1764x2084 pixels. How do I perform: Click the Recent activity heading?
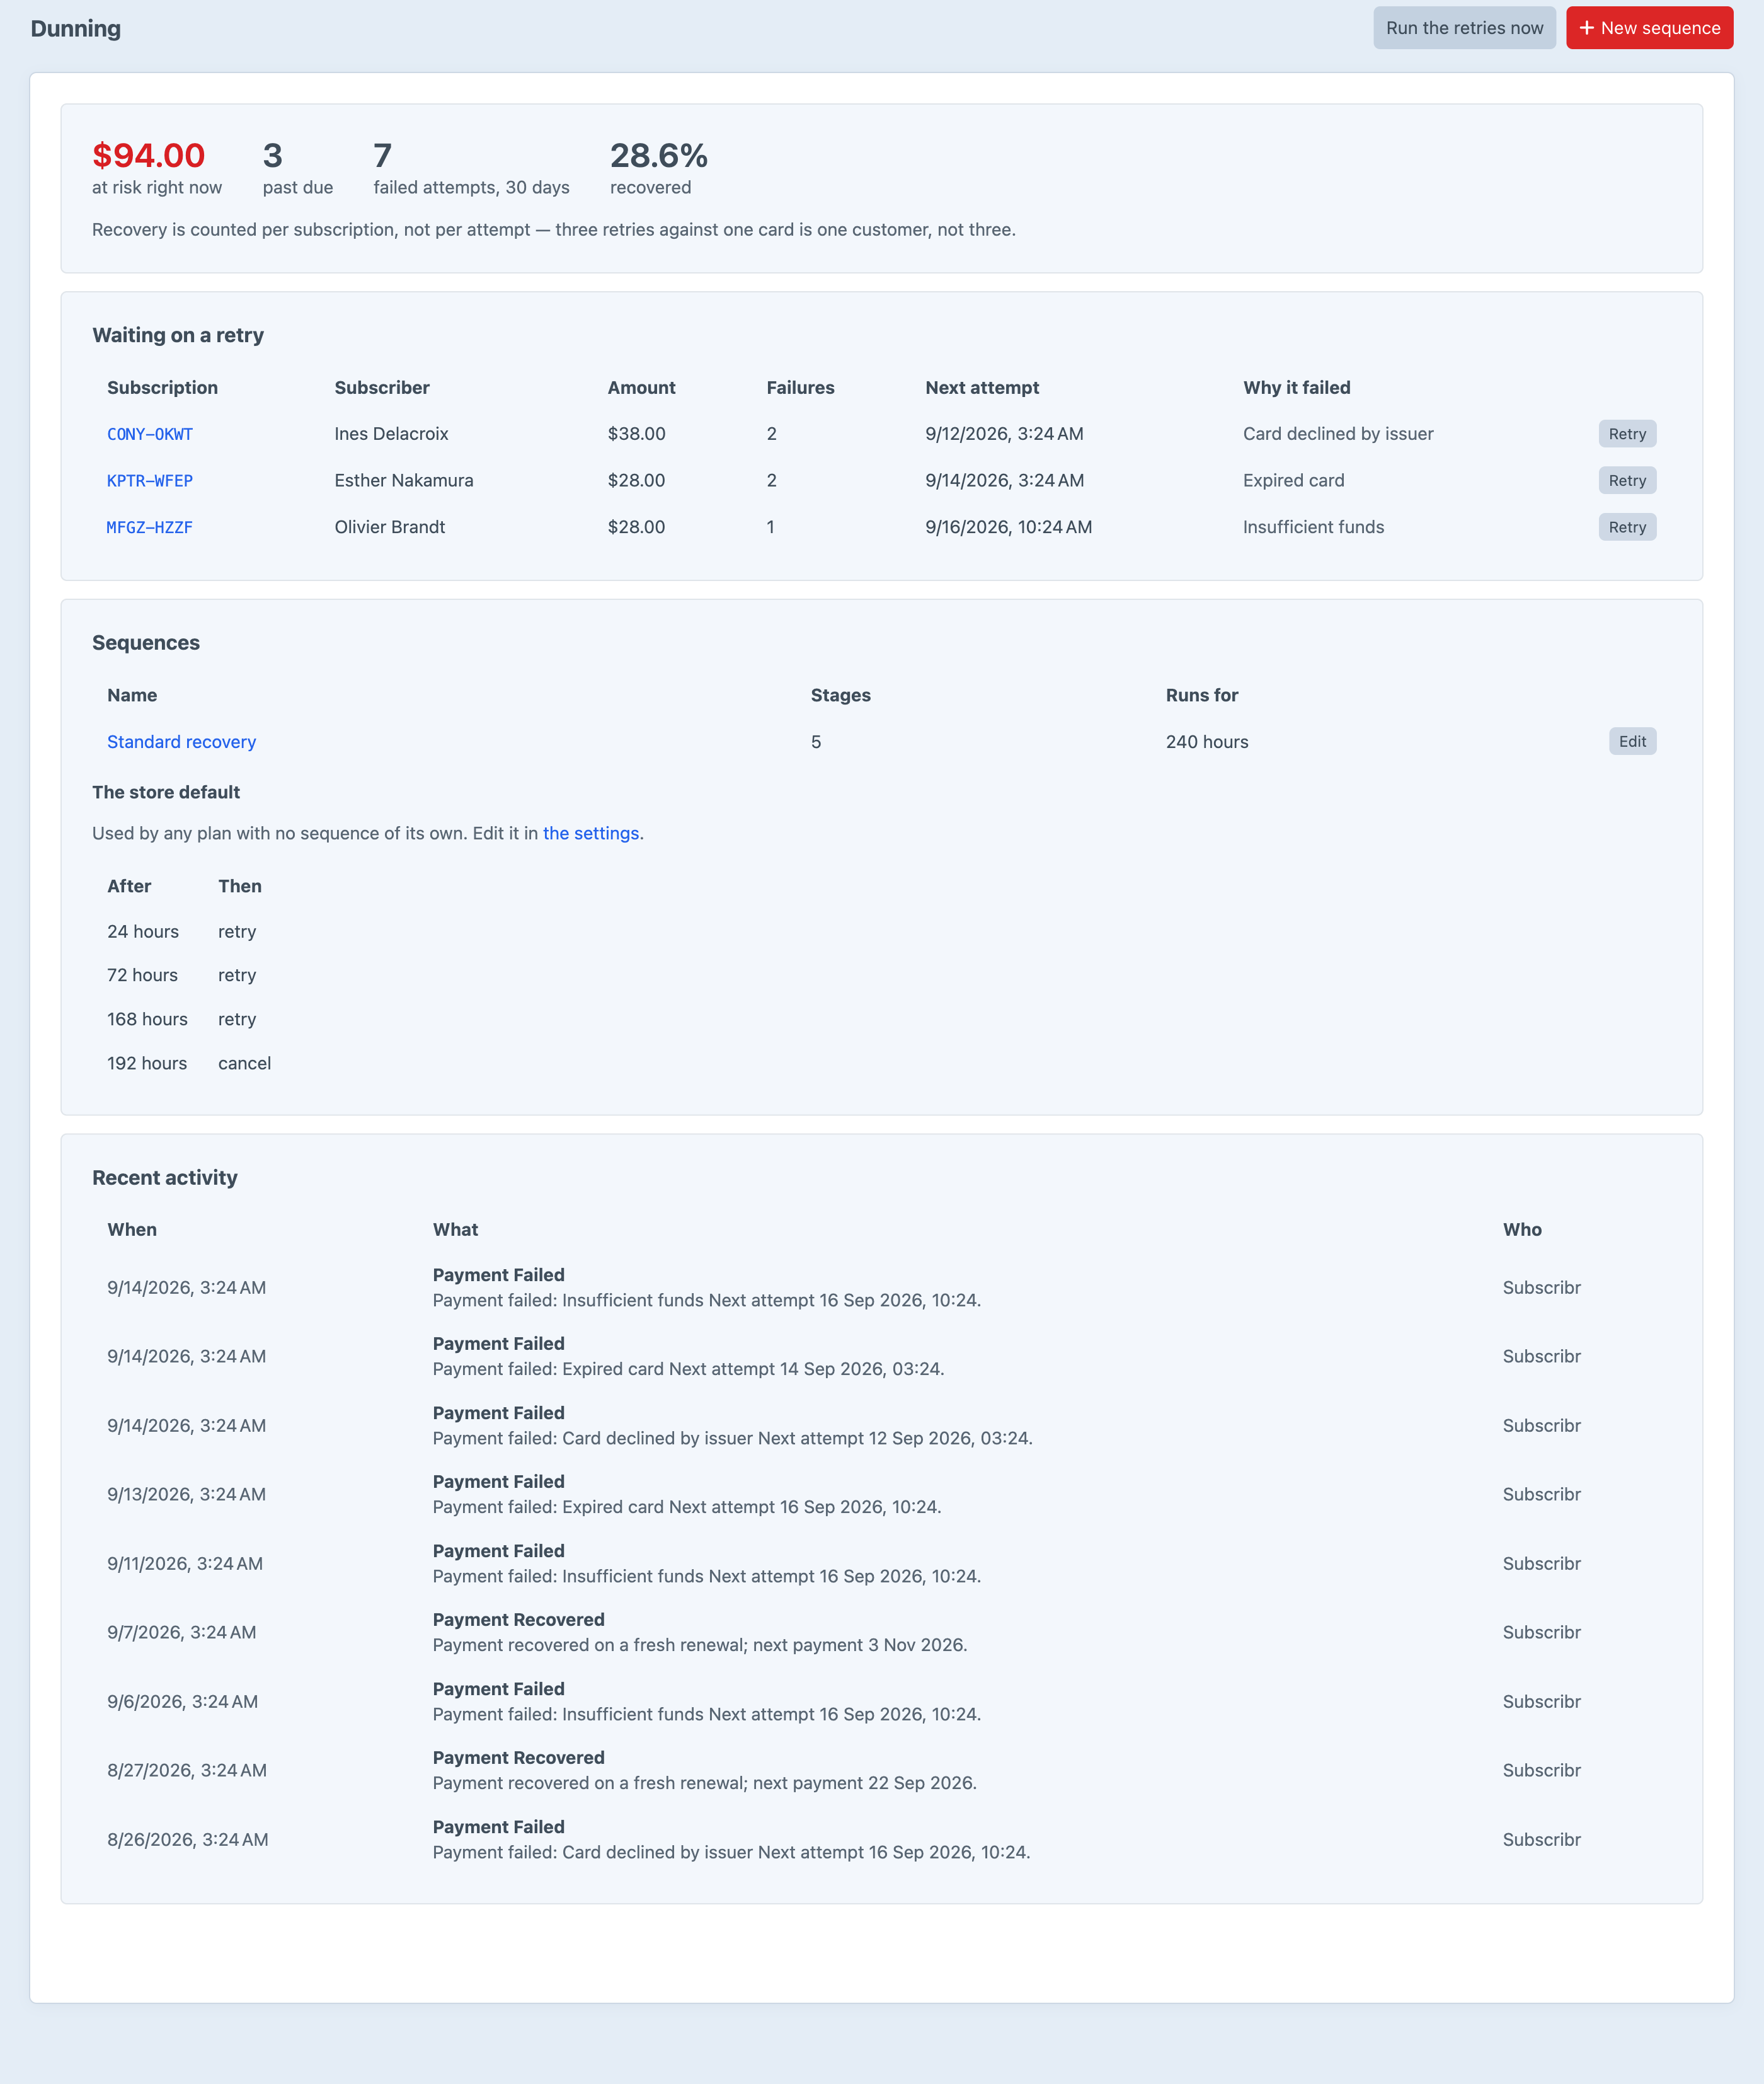(165, 1178)
